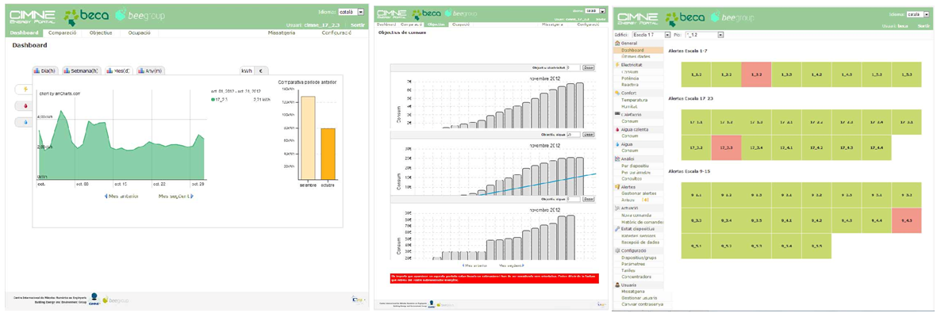This screenshot has width=941, height=317.
Task: Select the red alert tile 1_2.2
Action: 756,74
